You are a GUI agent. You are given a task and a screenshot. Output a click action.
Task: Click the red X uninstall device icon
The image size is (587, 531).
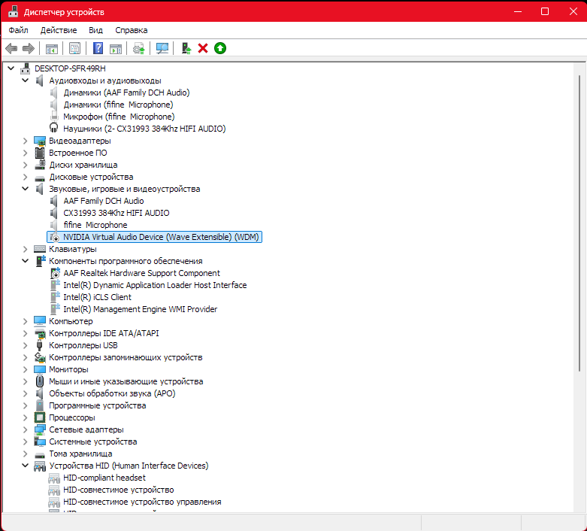tap(203, 48)
